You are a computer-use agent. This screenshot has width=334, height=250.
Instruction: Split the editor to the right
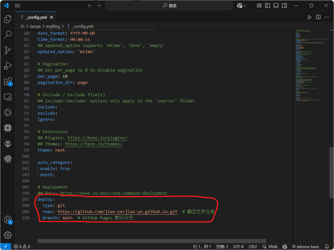coord(318,17)
